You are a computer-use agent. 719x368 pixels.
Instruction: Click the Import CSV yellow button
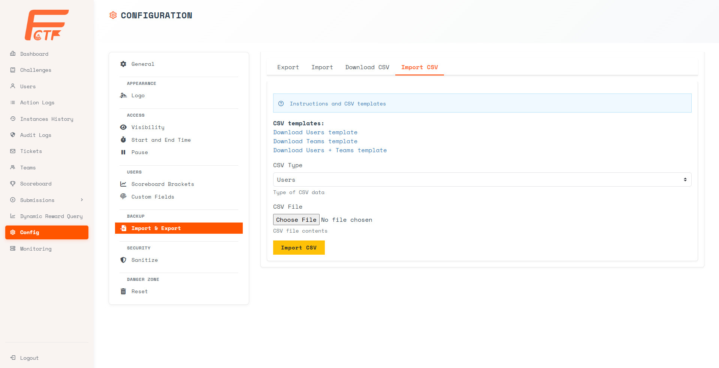(299, 248)
